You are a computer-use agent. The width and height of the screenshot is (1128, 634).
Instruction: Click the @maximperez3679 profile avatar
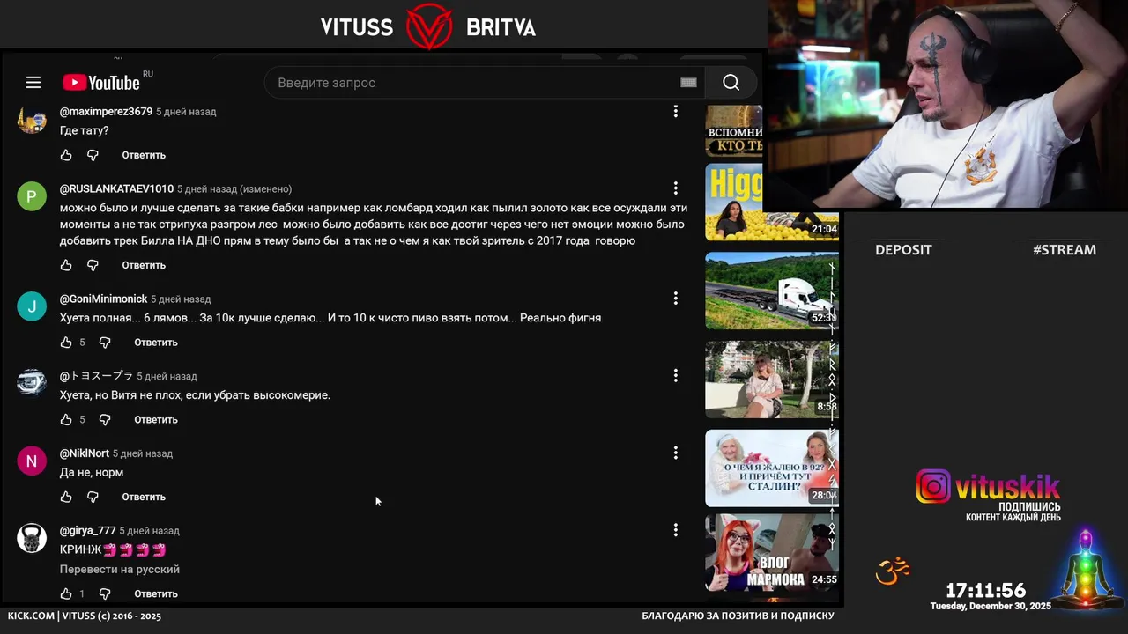[32, 120]
